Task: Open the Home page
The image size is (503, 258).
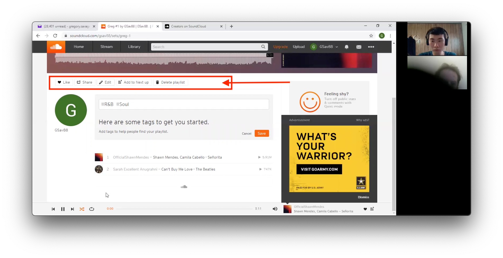Action: 79,47
